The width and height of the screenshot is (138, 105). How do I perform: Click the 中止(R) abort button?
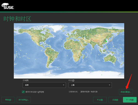100,100
